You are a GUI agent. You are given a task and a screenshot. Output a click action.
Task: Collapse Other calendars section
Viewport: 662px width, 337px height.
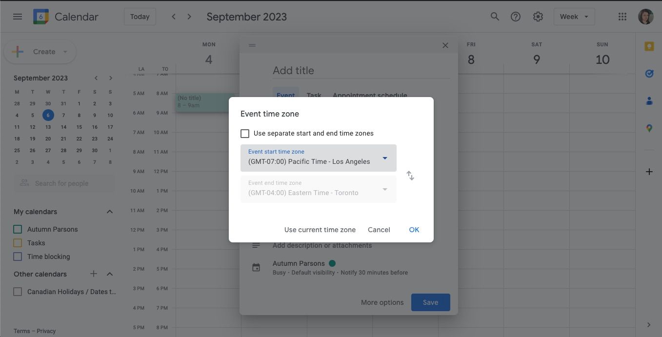[x=110, y=274]
